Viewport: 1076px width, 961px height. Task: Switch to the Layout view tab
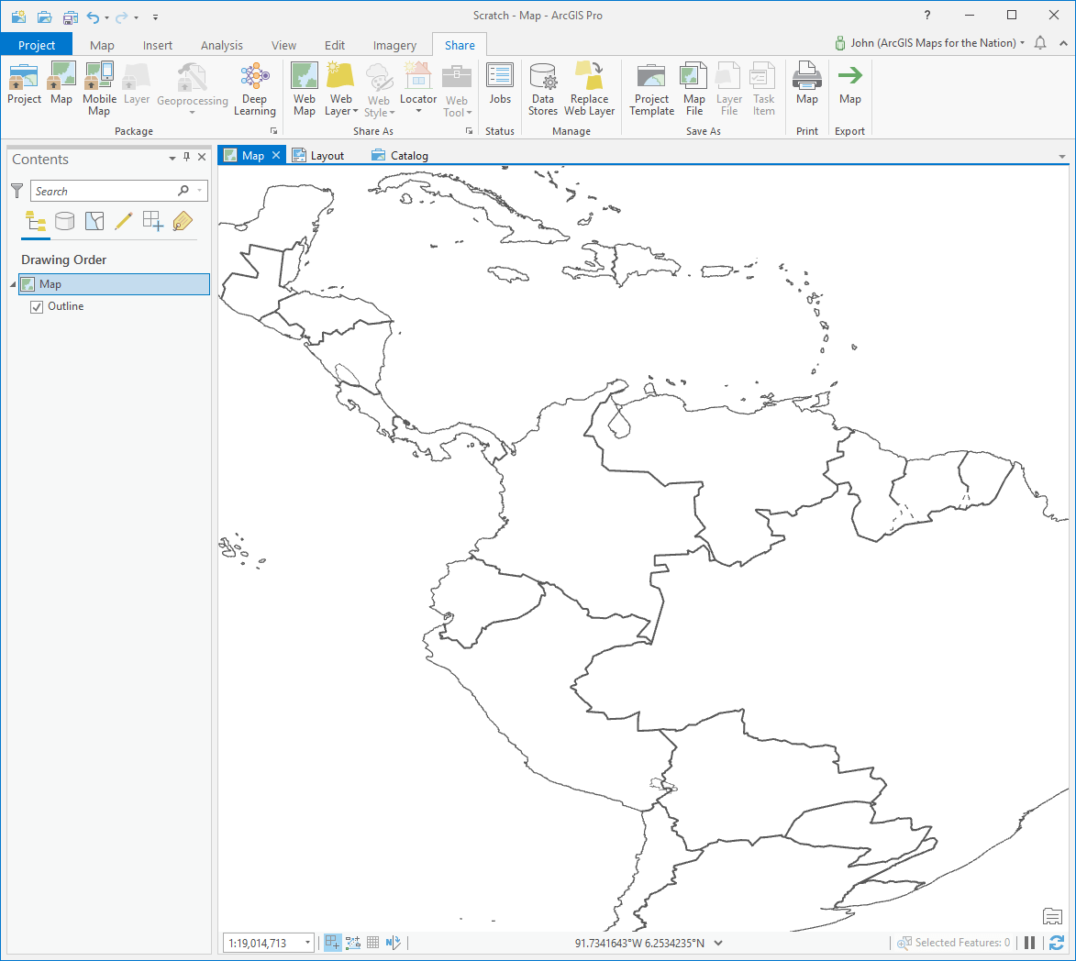pyautogui.click(x=318, y=156)
